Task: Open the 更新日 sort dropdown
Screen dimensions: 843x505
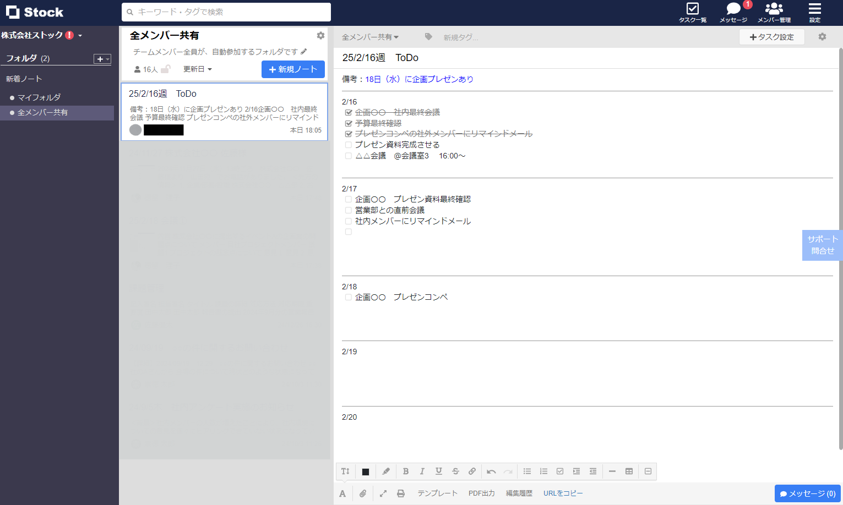Action: [x=198, y=69]
